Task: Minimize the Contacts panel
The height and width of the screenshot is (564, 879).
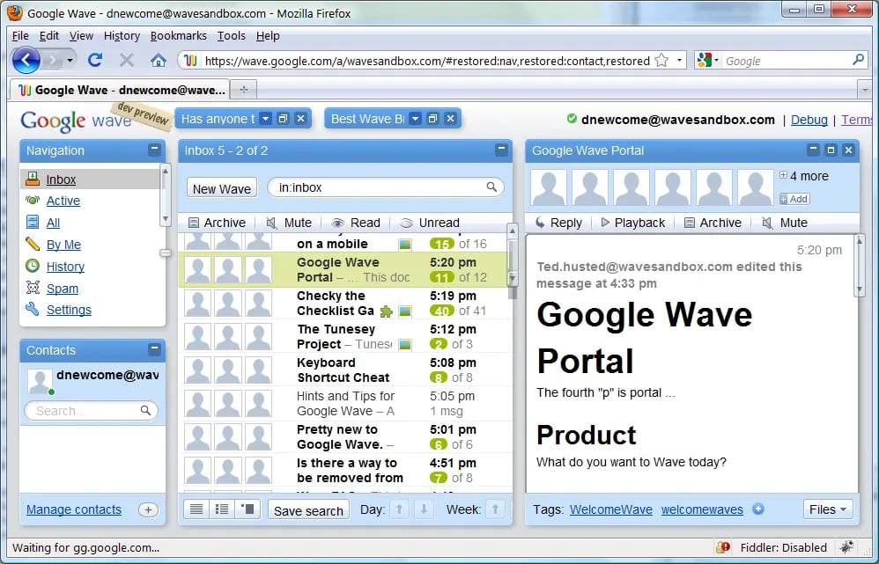Action: [x=154, y=349]
